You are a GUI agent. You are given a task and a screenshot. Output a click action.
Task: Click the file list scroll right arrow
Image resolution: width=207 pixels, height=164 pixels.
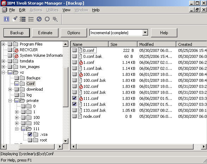coord(204,147)
